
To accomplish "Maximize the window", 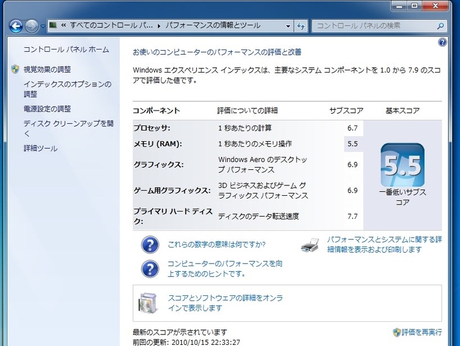I will (x=414, y=6).
